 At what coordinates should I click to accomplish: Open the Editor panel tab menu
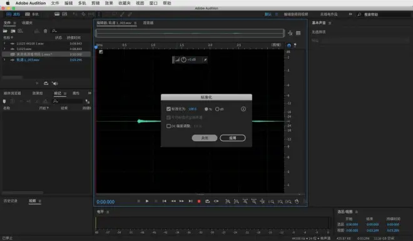point(135,23)
